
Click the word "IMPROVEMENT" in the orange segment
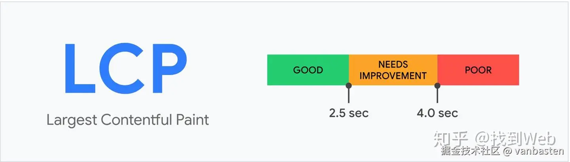point(393,76)
